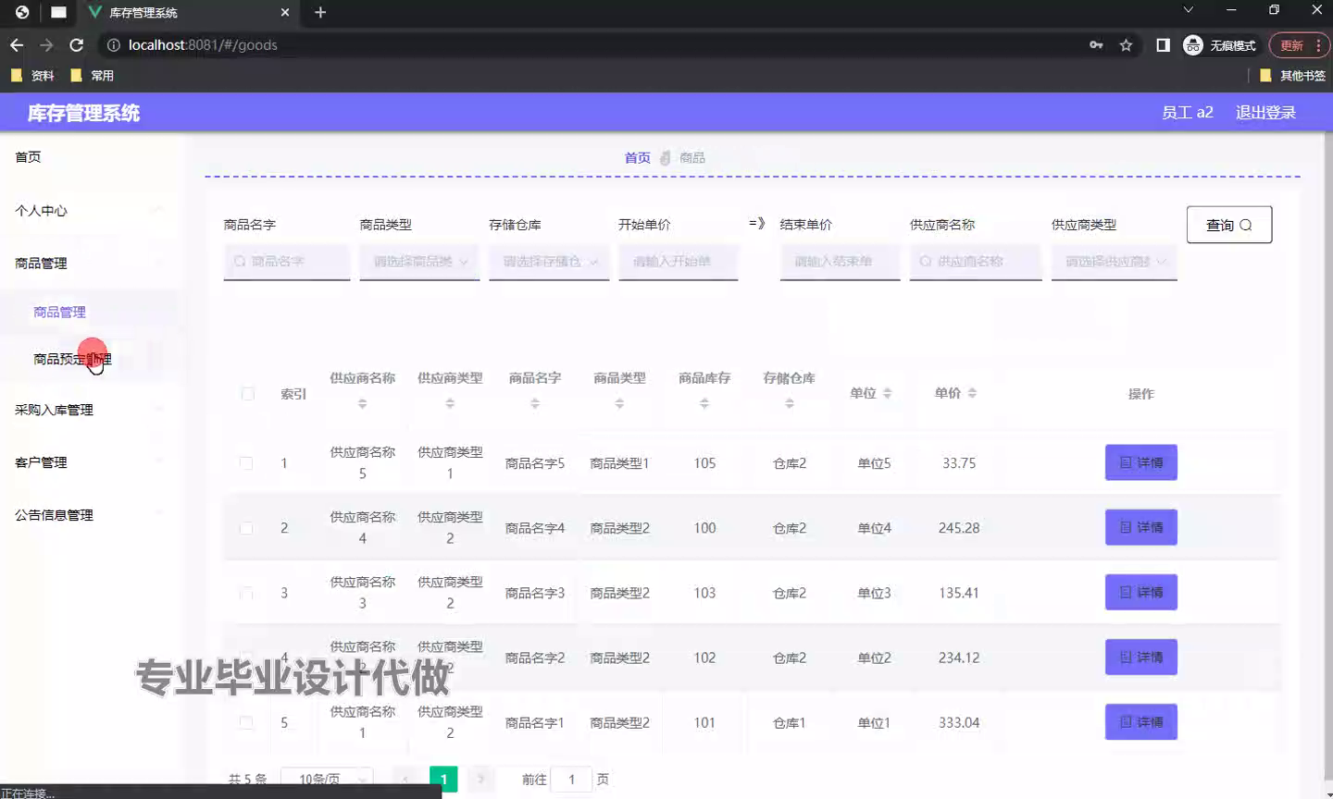Check the row 3 商品名字3 checkbox

[246, 593]
